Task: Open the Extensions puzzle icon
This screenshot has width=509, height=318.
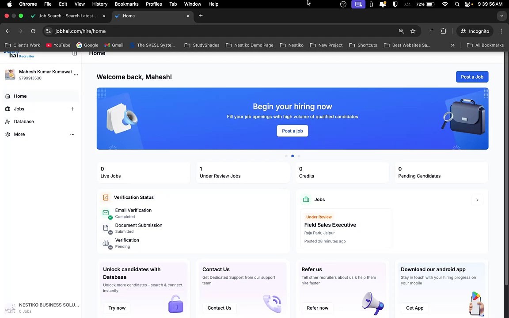Action: pyautogui.click(x=444, y=31)
